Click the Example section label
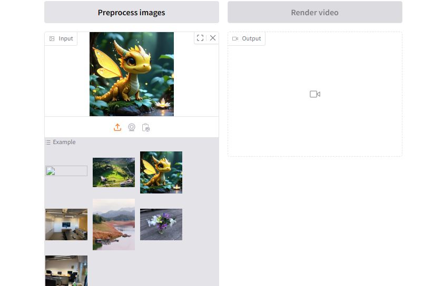The height and width of the screenshot is (286, 423). (x=61, y=142)
